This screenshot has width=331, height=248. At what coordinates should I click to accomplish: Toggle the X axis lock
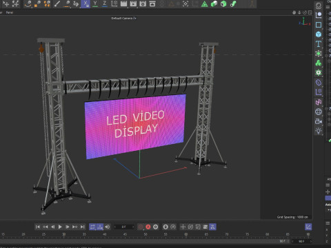(x=86, y=3)
